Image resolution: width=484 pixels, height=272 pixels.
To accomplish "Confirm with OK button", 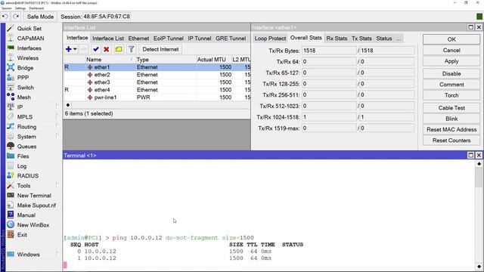I will pos(451,39).
